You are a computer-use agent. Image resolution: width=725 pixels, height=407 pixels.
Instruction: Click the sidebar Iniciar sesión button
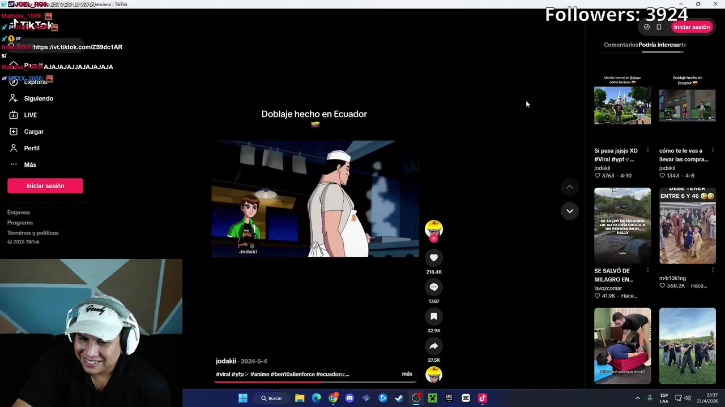[x=45, y=186]
